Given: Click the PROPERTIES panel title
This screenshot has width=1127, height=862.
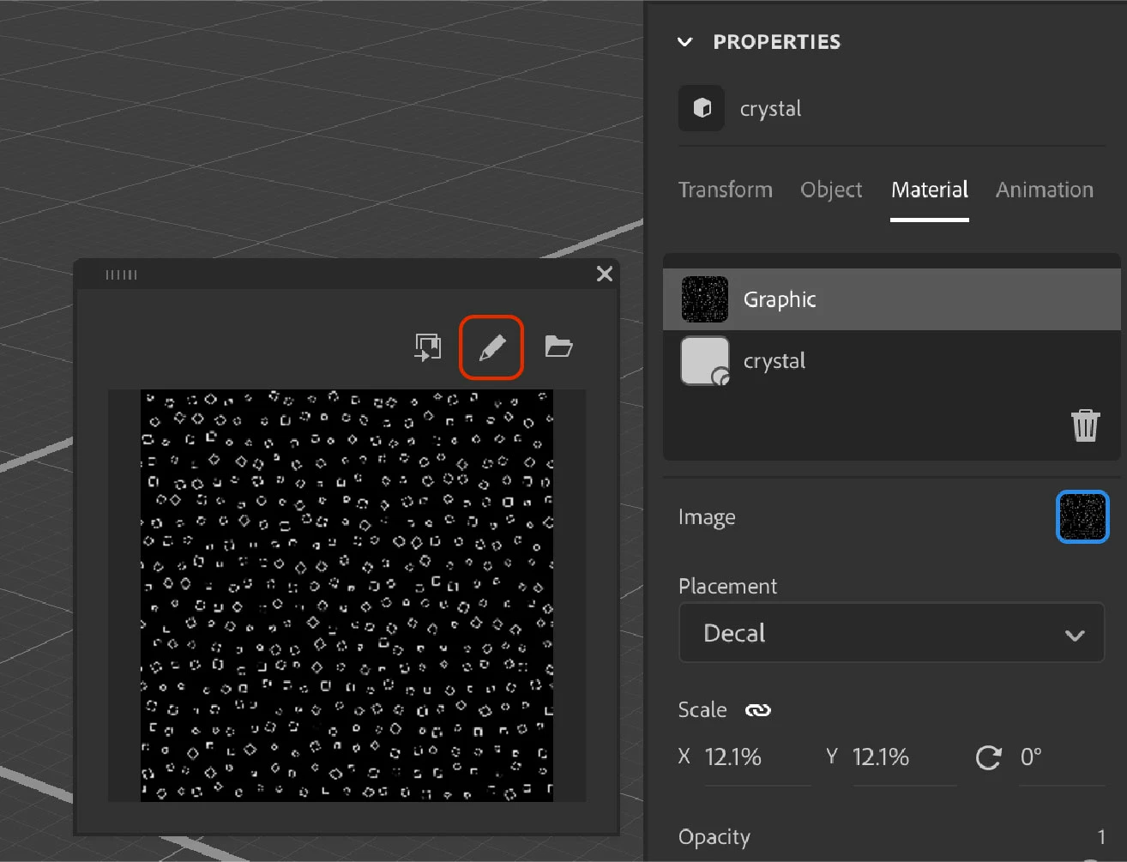Looking at the screenshot, I should [x=777, y=42].
